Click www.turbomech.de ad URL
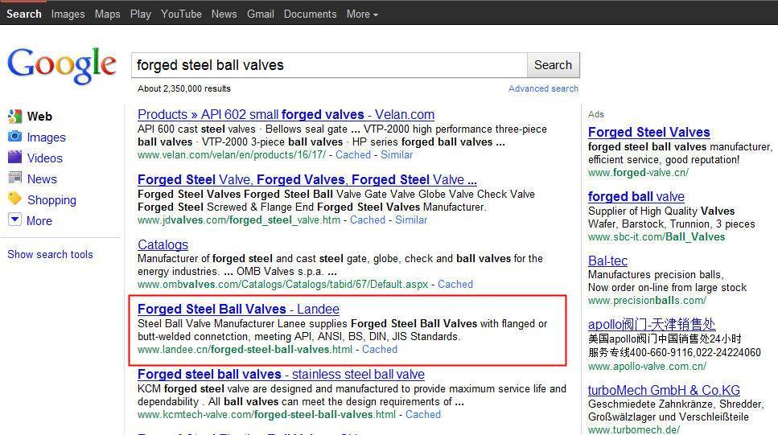This screenshot has width=778, height=435. tap(634, 429)
